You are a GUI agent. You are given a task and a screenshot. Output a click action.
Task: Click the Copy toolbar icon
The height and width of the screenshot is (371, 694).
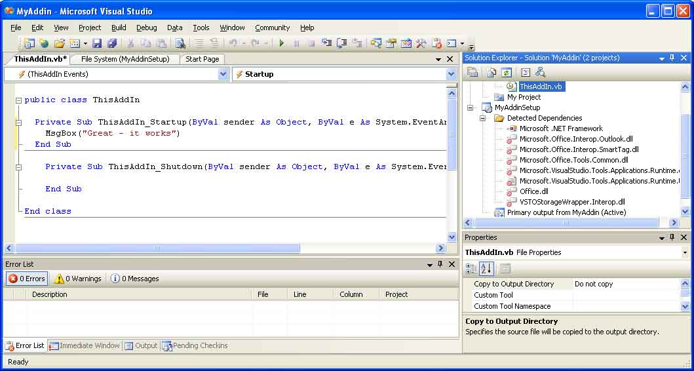point(145,43)
